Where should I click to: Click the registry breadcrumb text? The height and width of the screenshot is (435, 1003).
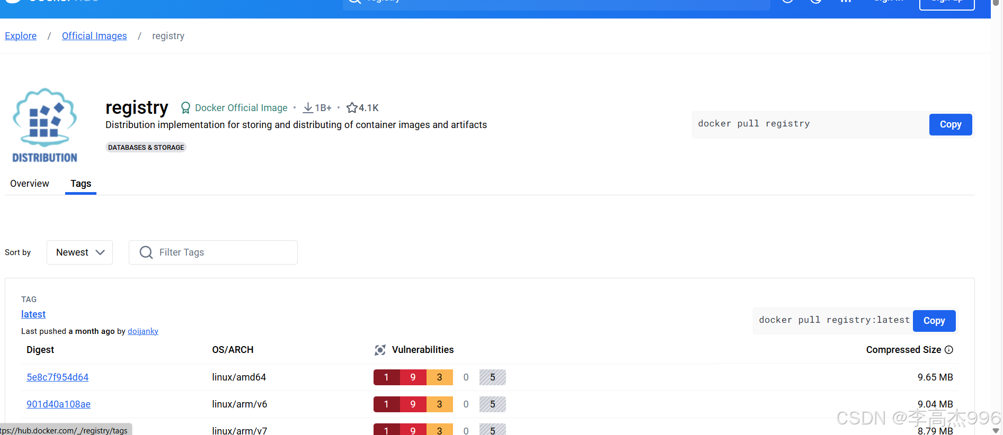(x=168, y=36)
